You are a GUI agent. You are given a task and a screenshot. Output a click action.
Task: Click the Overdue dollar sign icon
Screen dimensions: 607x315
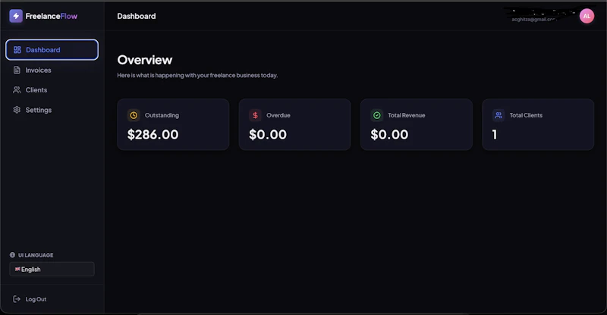click(255, 115)
